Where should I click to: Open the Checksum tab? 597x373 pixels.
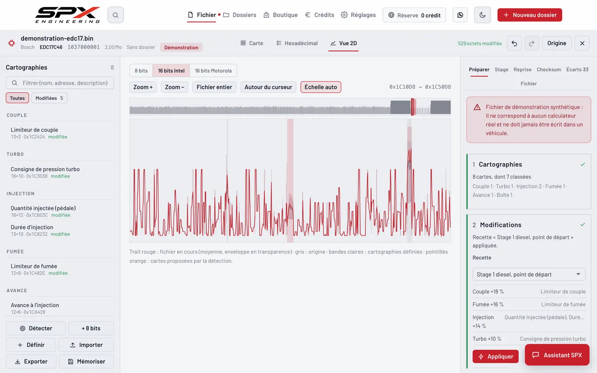click(x=549, y=69)
